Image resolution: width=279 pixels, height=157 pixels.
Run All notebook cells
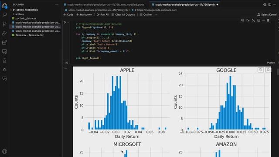(x=103, y=14)
